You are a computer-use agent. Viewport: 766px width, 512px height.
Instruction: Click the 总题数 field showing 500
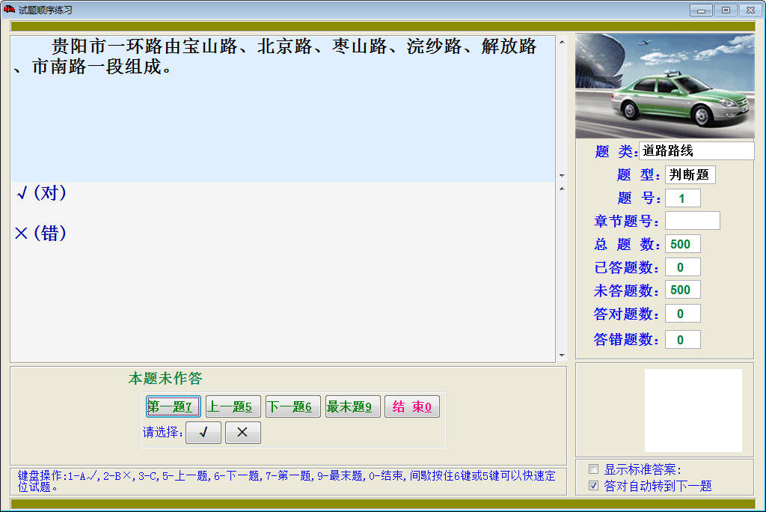[x=682, y=244]
